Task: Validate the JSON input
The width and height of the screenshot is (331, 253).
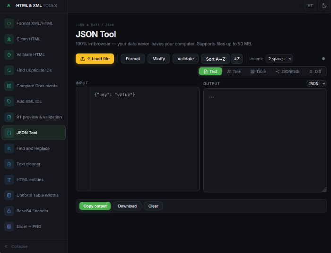Action: pos(185,59)
